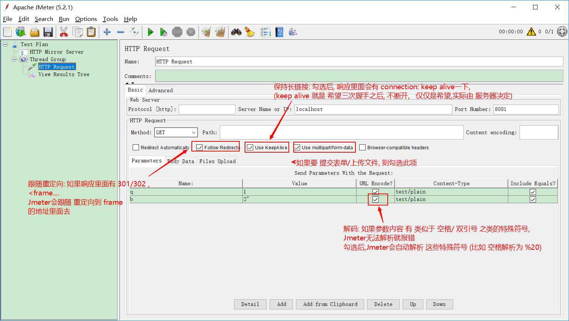Switch to the Advanced tab
Screen dimensions: 569x321
click(x=160, y=90)
